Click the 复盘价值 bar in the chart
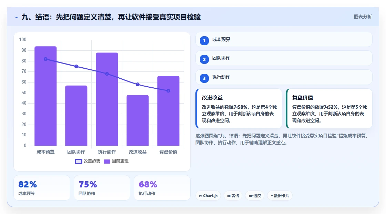This screenshot has height=214, width=386. pyautogui.click(x=169, y=111)
